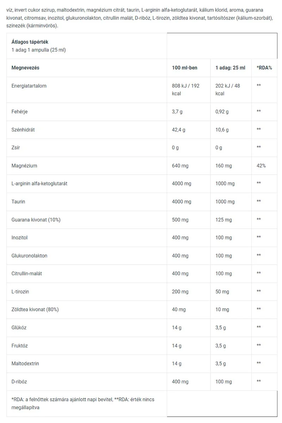Select the D-ribóz row label
The width and height of the screenshot is (282, 423).
click(19, 381)
